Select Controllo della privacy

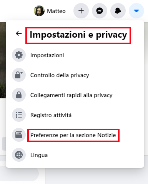coord(75,75)
